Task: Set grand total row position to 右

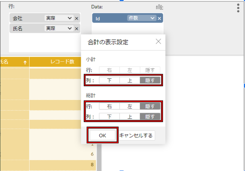Action: pos(109,106)
